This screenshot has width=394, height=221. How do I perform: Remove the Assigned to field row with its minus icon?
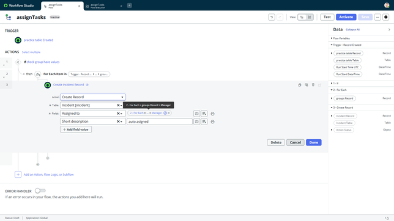pos(212,114)
